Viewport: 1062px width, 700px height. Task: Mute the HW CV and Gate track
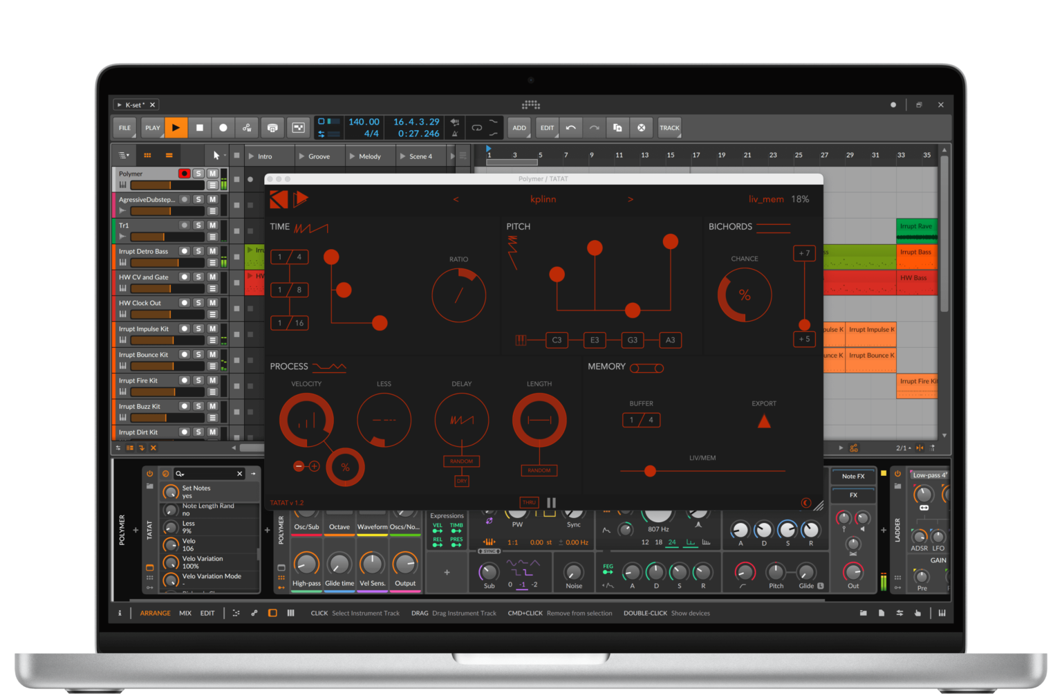(213, 277)
